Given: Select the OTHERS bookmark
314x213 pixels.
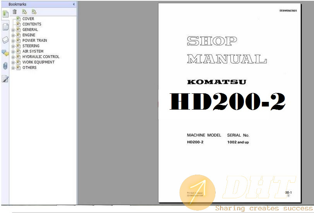Looking at the screenshot, I should 29,67.
